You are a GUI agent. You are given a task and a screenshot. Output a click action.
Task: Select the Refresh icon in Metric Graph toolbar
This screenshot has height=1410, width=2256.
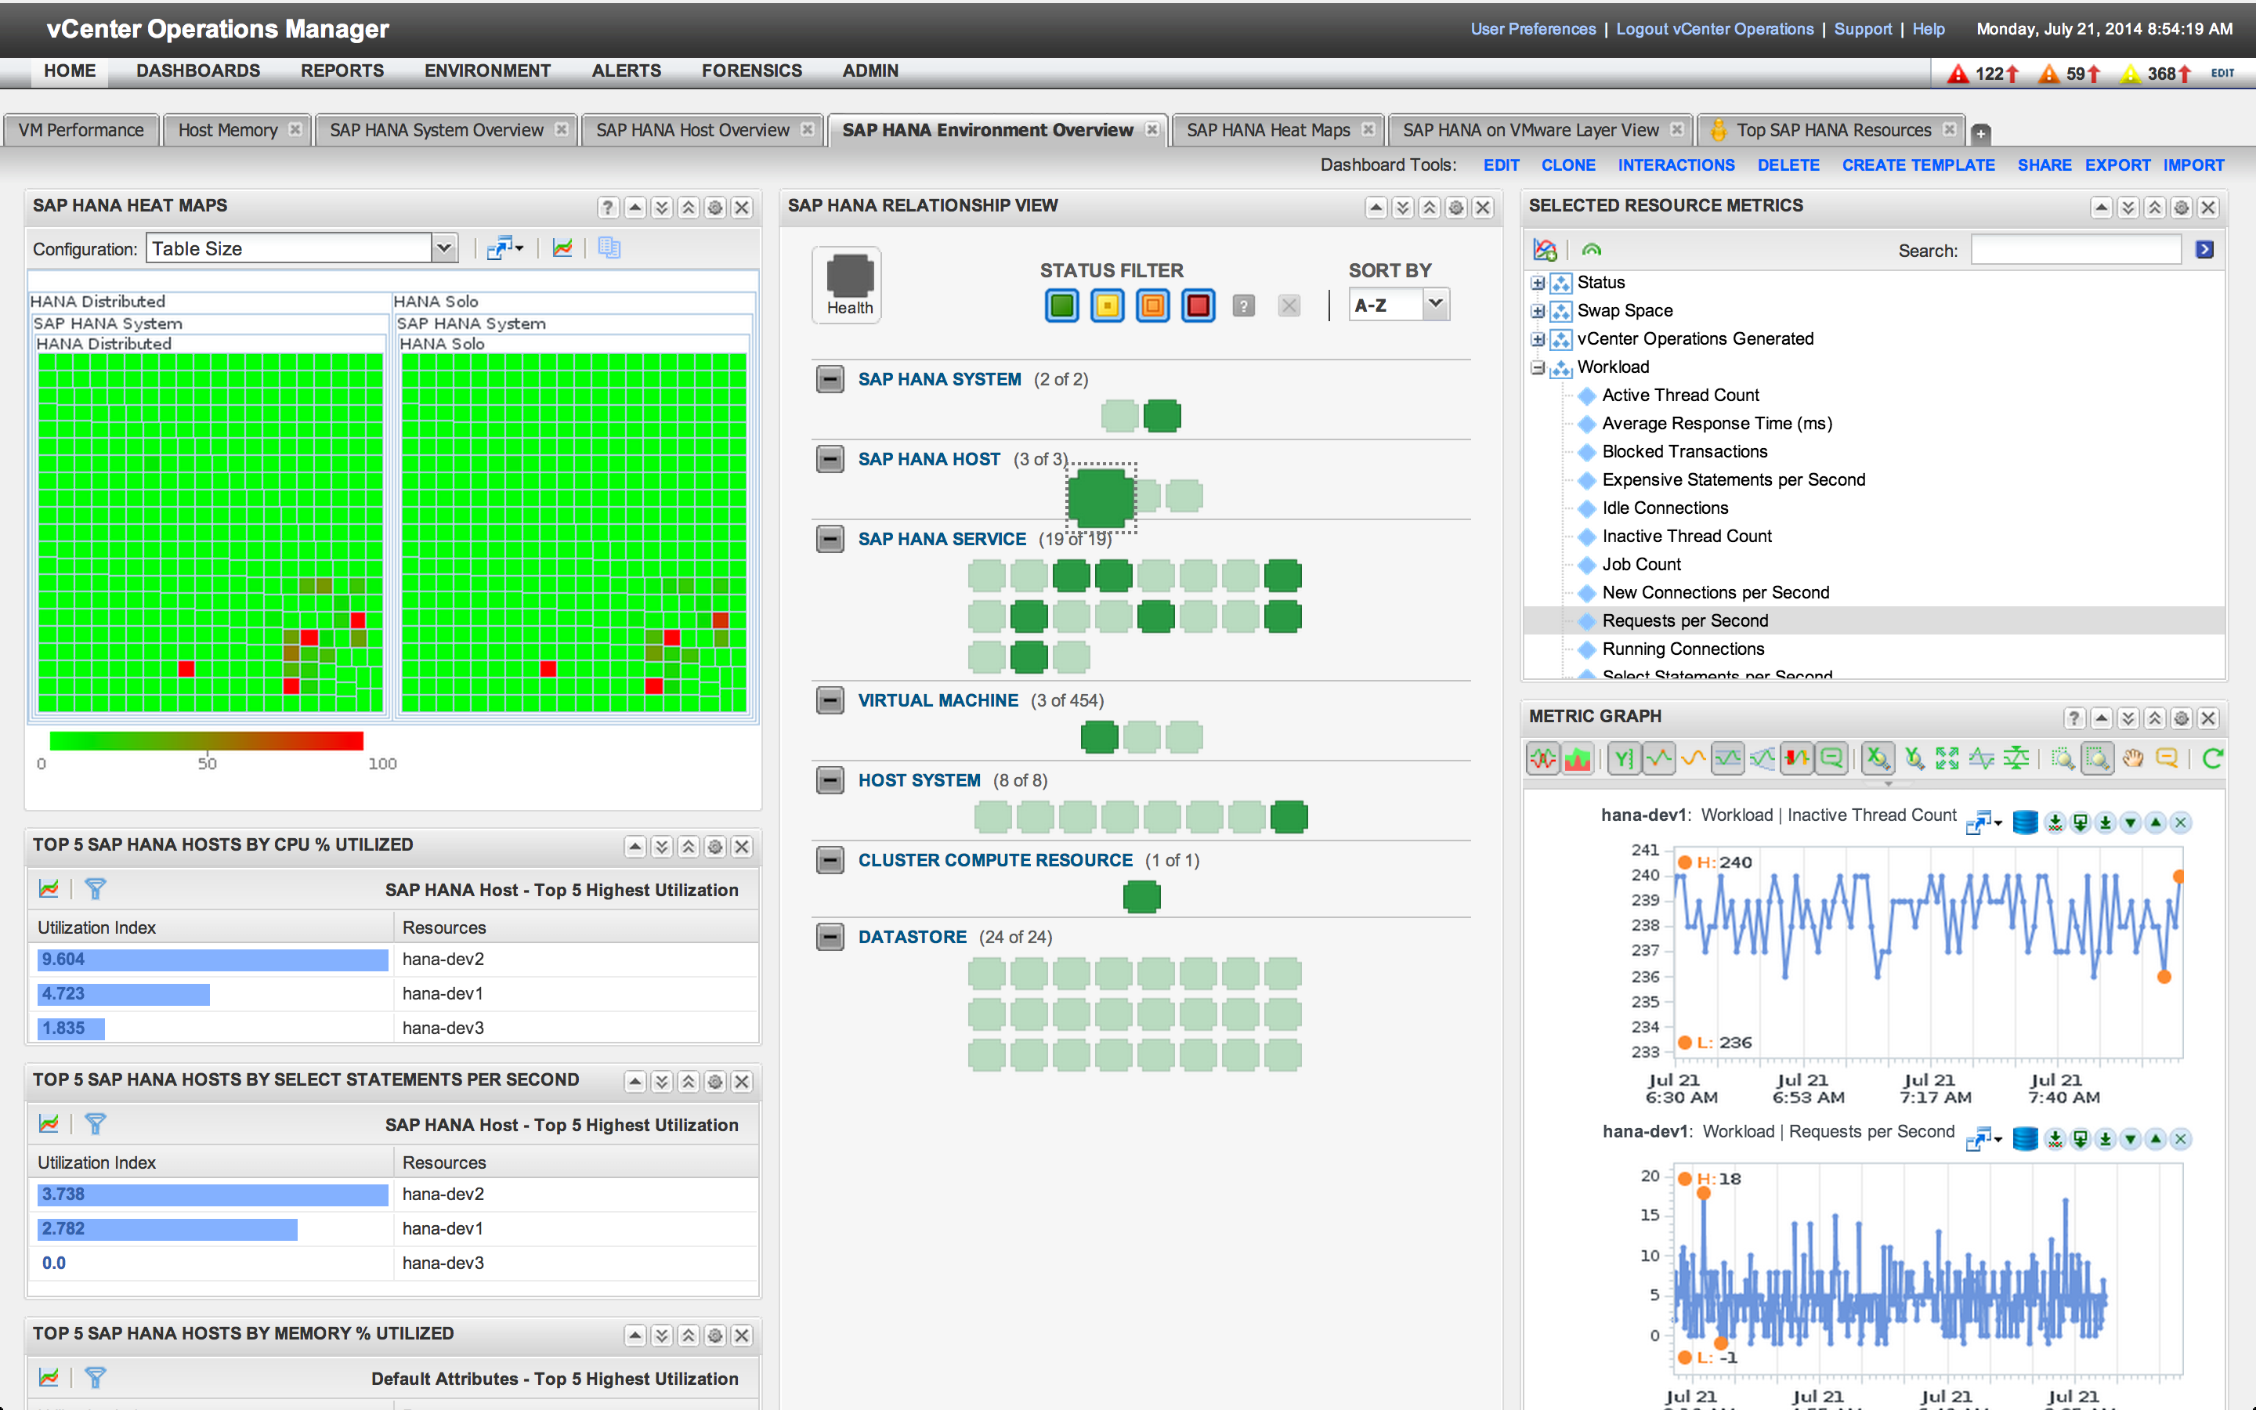click(x=2213, y=758)
